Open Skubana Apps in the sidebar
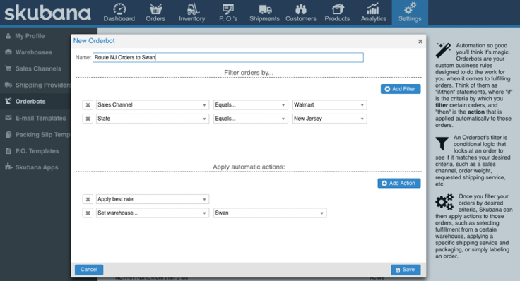Image resolution: width=520 pixels, height=281 pixels. pos(37,167)
